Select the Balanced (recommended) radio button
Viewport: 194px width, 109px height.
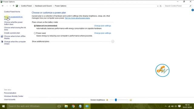point(35,26)
